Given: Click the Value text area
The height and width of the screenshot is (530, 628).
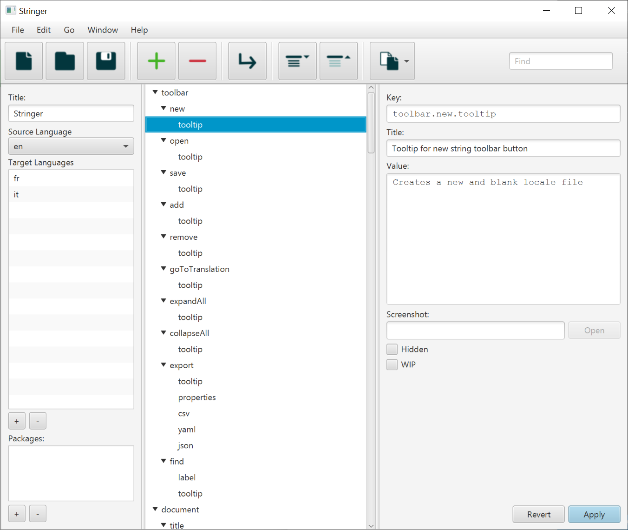Looking at the screenshot, I should coord(503,239).
